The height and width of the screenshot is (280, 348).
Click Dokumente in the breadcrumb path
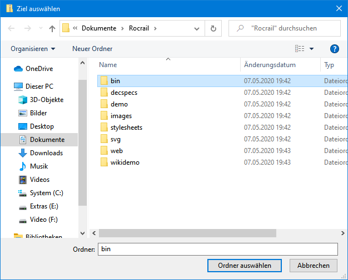pyautogui.click(x=99, y=28)
